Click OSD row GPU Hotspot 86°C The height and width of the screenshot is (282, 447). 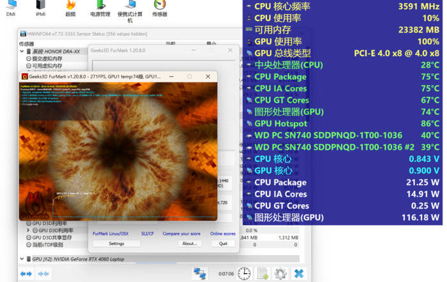click(x=343, y=124)
